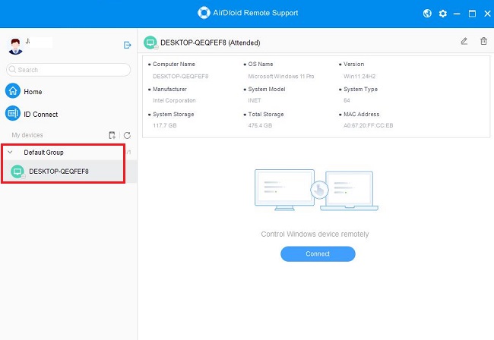This screenshot has height=340, width=494.
Task: Open the ID Connect section
Action: [40, 115]
